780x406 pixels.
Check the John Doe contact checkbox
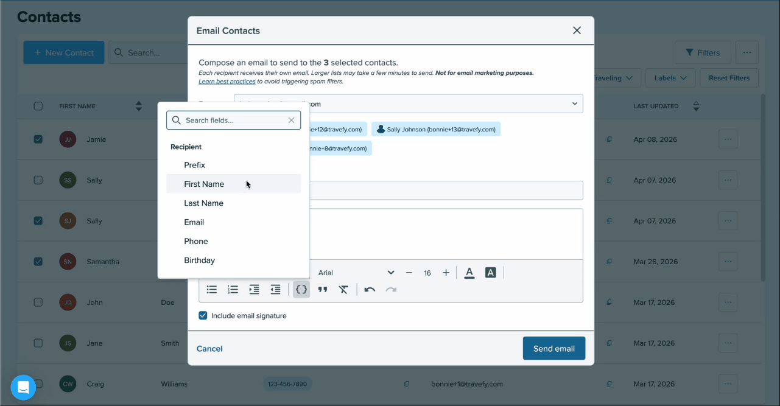click(x=38, y=303)
